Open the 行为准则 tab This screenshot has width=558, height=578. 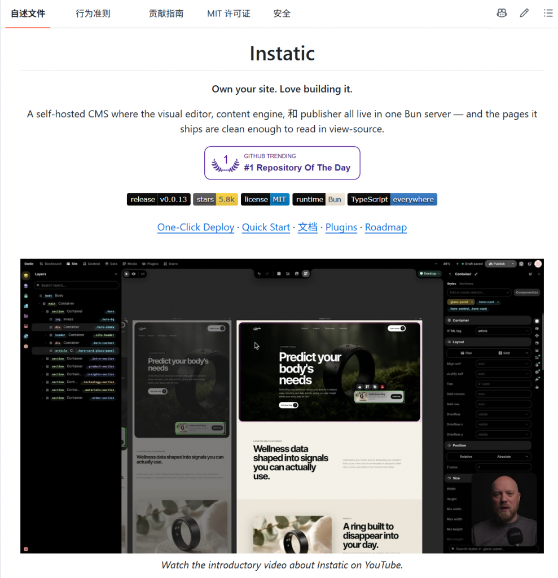93,14
